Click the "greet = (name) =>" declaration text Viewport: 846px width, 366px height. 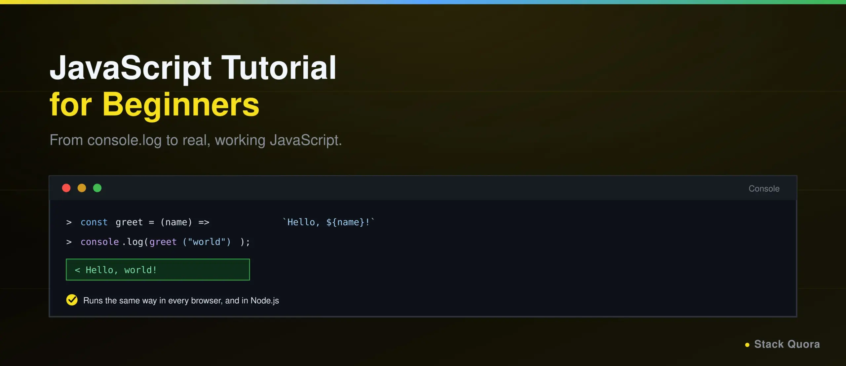pos(162,222)
